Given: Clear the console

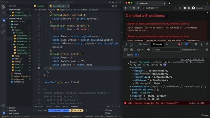Looking at the screenshot, I should click(x=132, y=49).
